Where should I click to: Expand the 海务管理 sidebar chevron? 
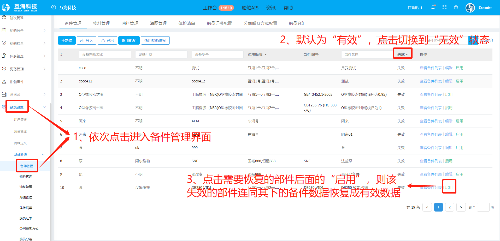[x=44, y=69]
